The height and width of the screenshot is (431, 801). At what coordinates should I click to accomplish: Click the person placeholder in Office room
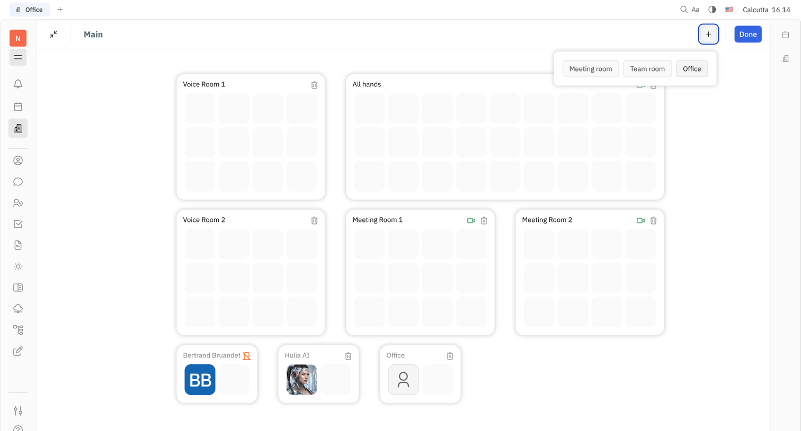(x=403, y=380)
